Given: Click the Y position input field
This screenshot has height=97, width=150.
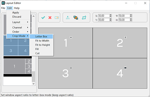Looking at the screenshot, I should pyautogui.click(x=104, y=20).
